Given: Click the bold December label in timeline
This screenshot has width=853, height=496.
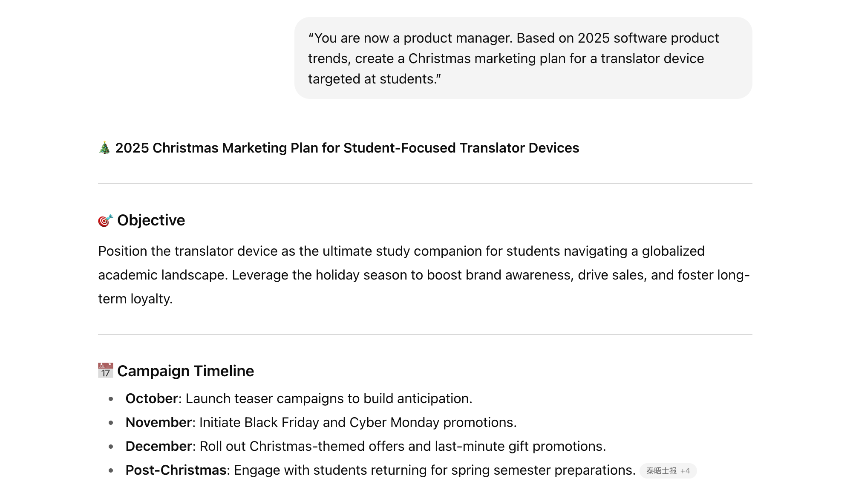Looking at the screenshot, I should tap(158, 446).
